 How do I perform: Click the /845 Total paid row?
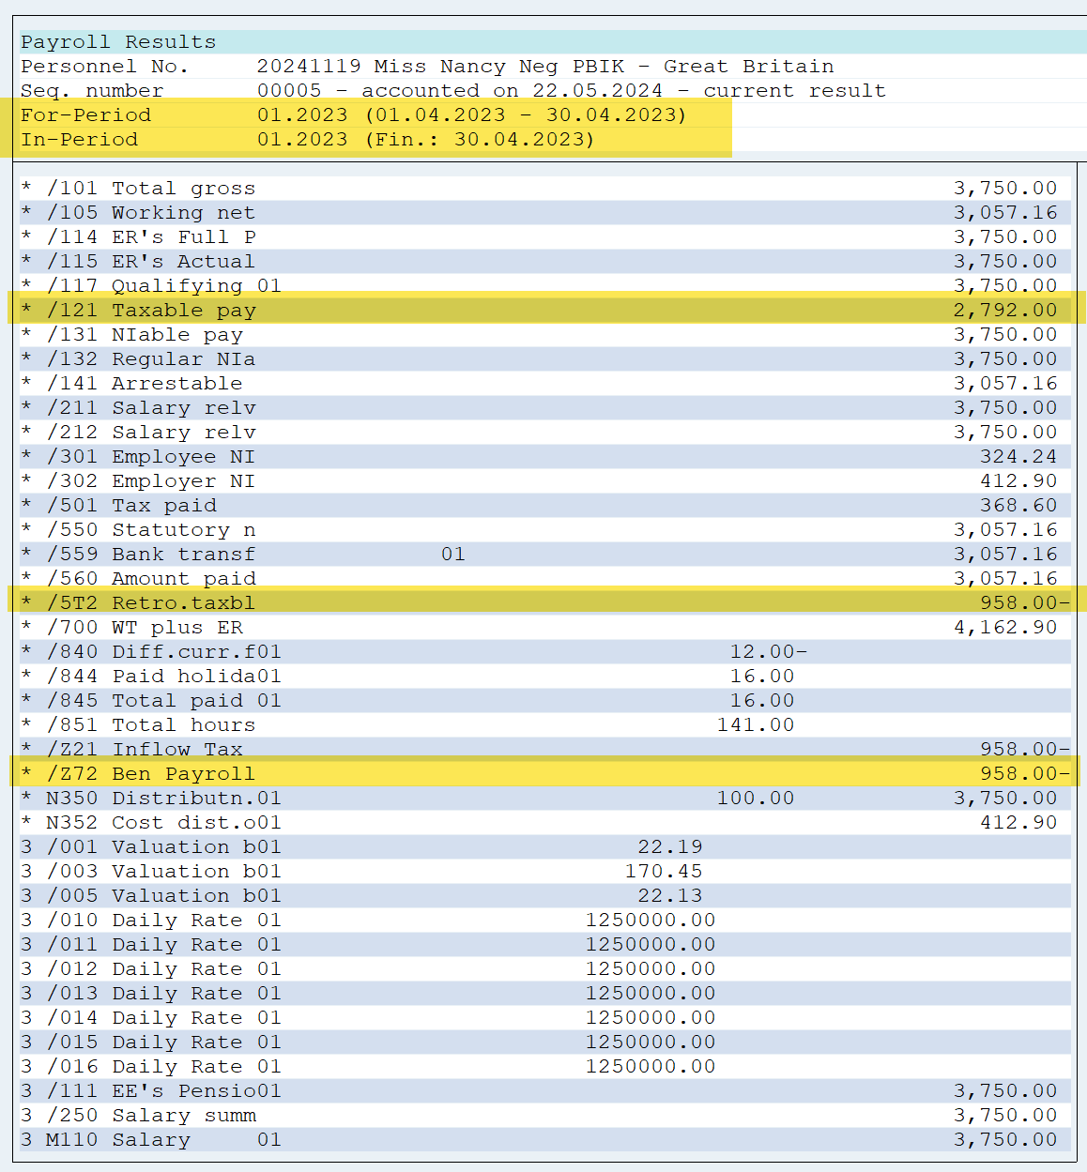click(544, 701)
